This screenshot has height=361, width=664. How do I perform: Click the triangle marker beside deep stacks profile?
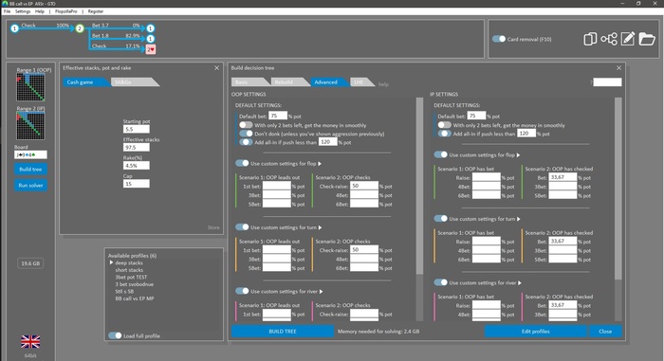click(x=111, y=262)
